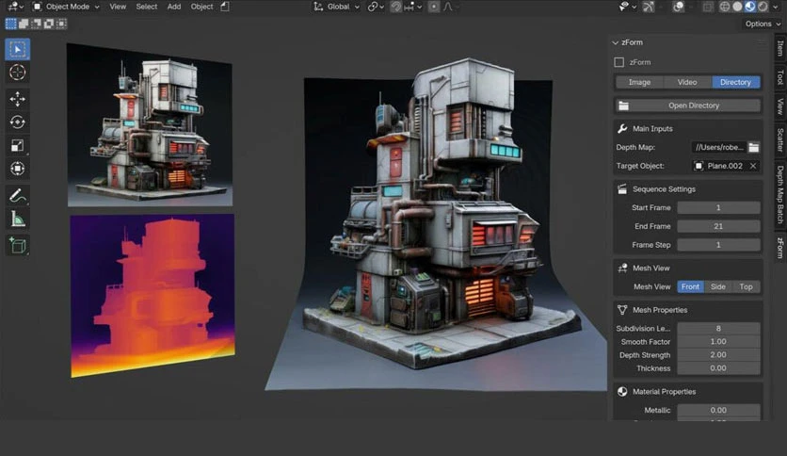Toggle X-ray mode
Viewport: 787px width, 456px height.
click(x=708, y=7)
